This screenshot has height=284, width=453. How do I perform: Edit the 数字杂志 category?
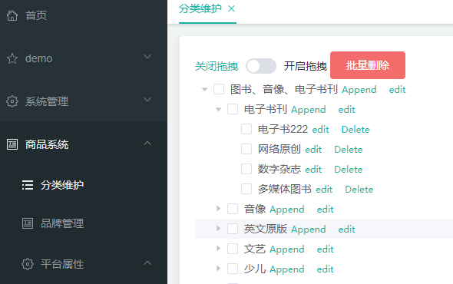pyautogui.click(x=313, y=170)
